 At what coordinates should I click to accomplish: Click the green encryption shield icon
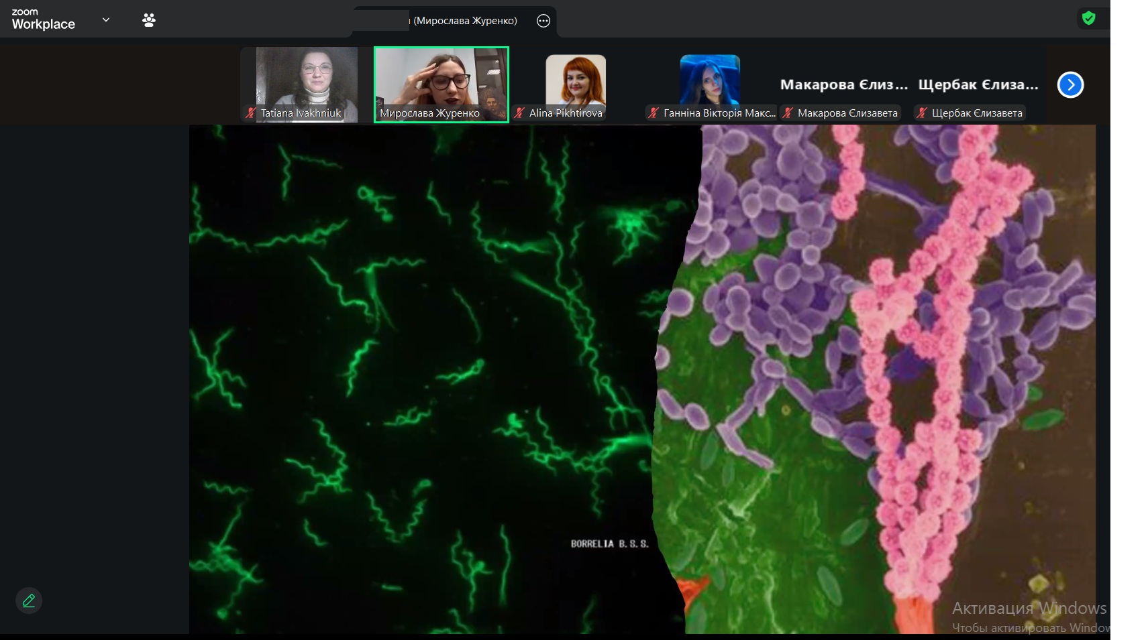click(x=1088, y=18)
